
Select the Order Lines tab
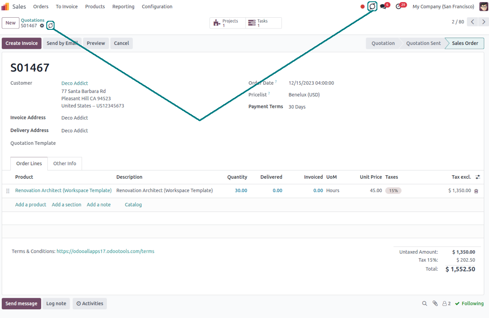[x=29, y=164]
